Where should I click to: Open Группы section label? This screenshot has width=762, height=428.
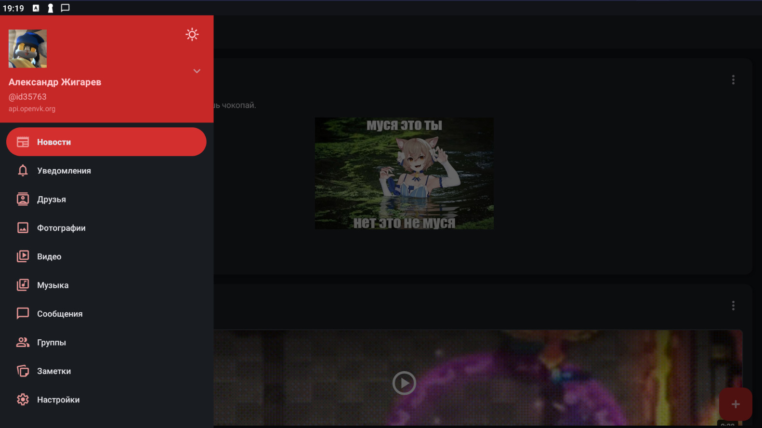tap(52, 343)
